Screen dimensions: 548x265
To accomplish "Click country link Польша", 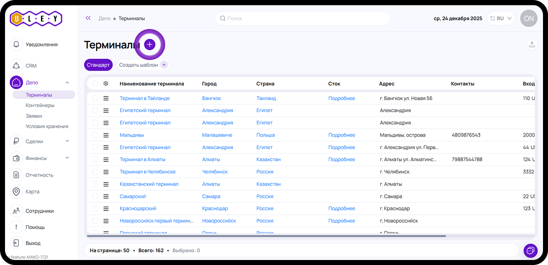I will click(x=266, y=135).
